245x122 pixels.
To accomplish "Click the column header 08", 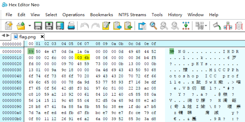I will (98, 44).
